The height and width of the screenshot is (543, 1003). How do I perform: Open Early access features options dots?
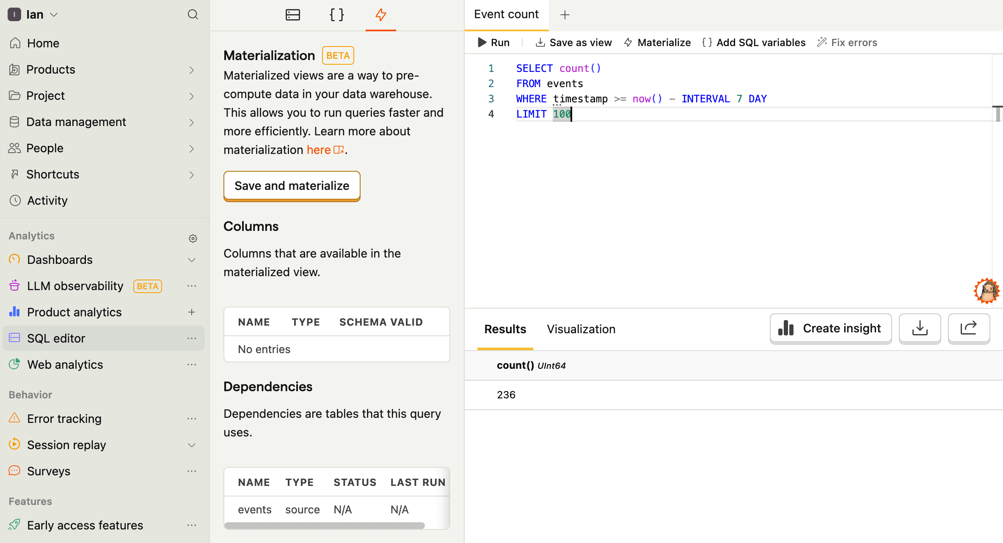point(192,525)
